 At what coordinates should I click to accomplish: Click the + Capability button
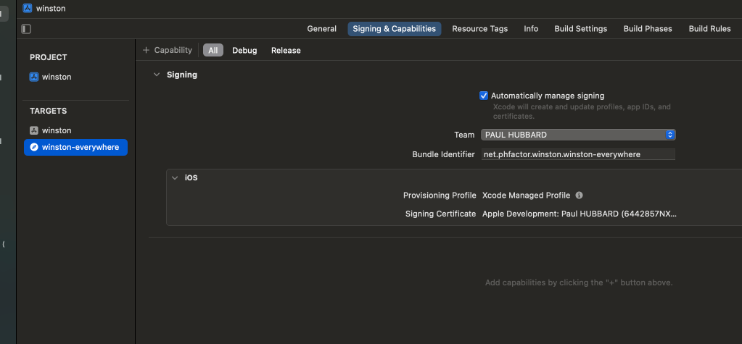(x=168, y=50)
